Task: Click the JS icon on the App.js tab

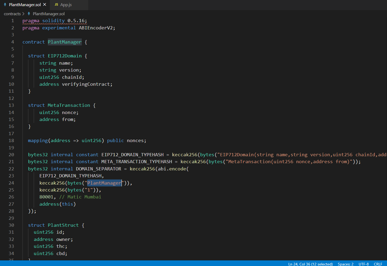Action: pos(56,5)
